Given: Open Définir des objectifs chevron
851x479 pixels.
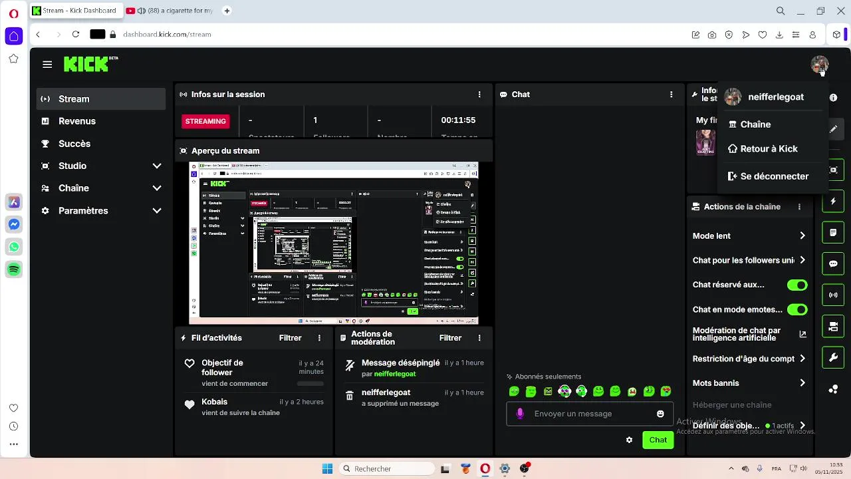Looking at the screenshot, I should [x=802, y=426].
